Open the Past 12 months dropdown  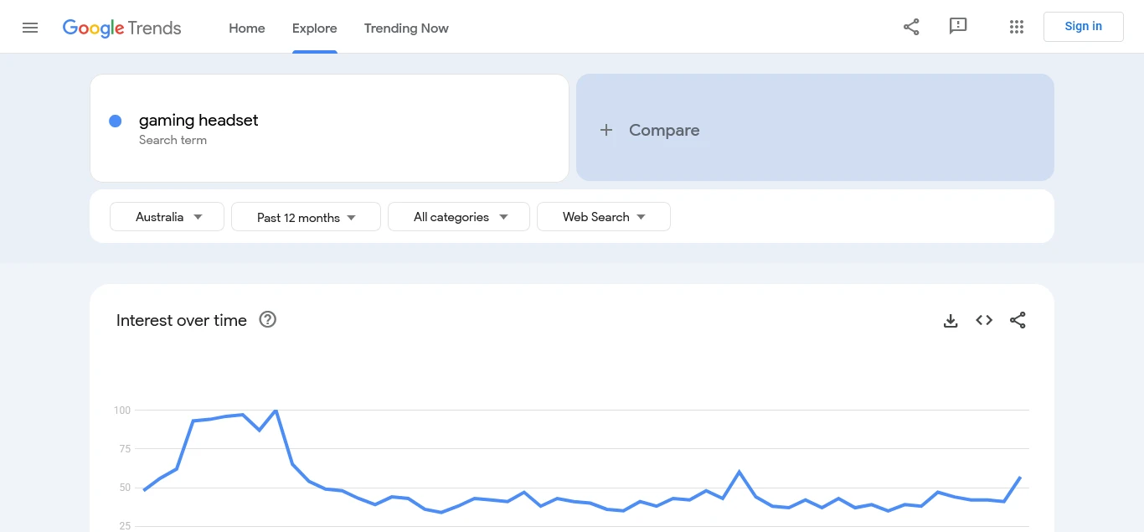[306, 217]
